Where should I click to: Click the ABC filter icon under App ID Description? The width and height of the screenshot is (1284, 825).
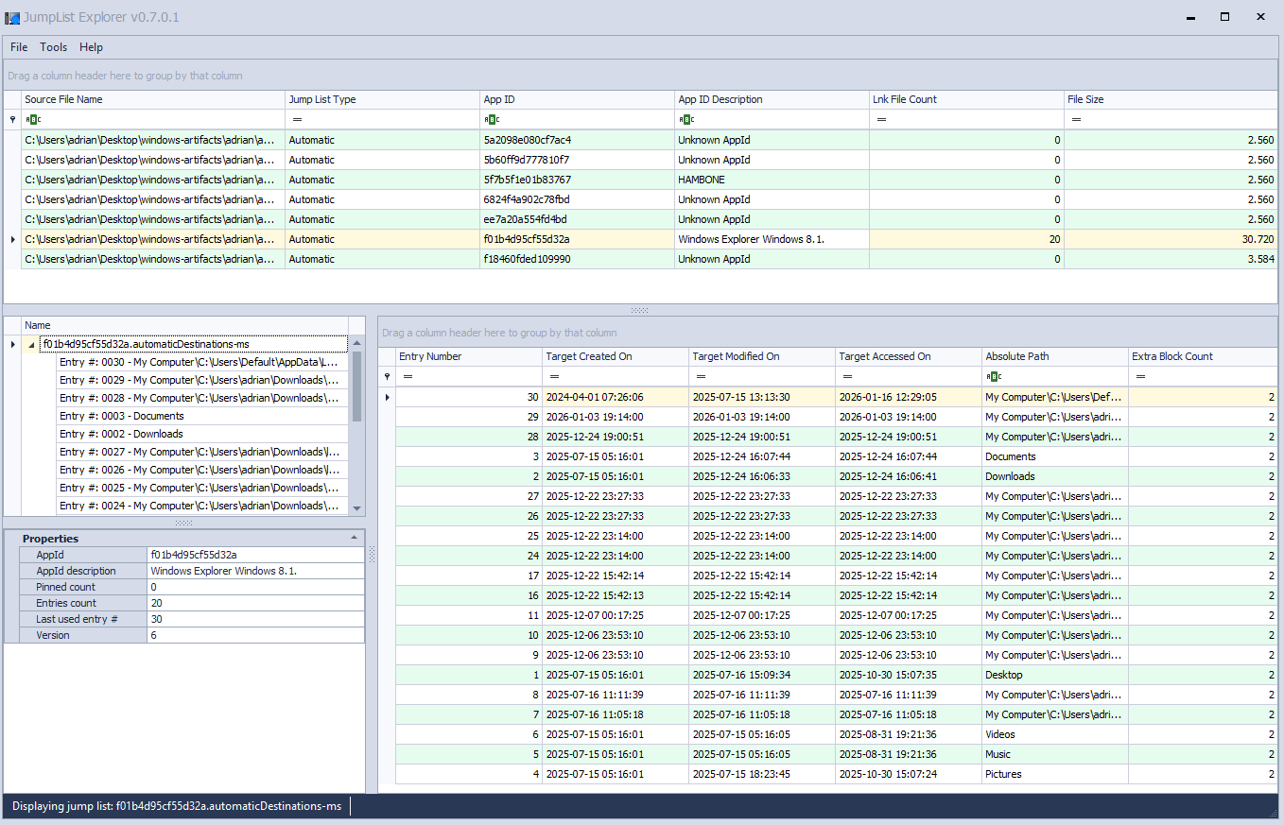pyautogui.click(x=686, y=120)
